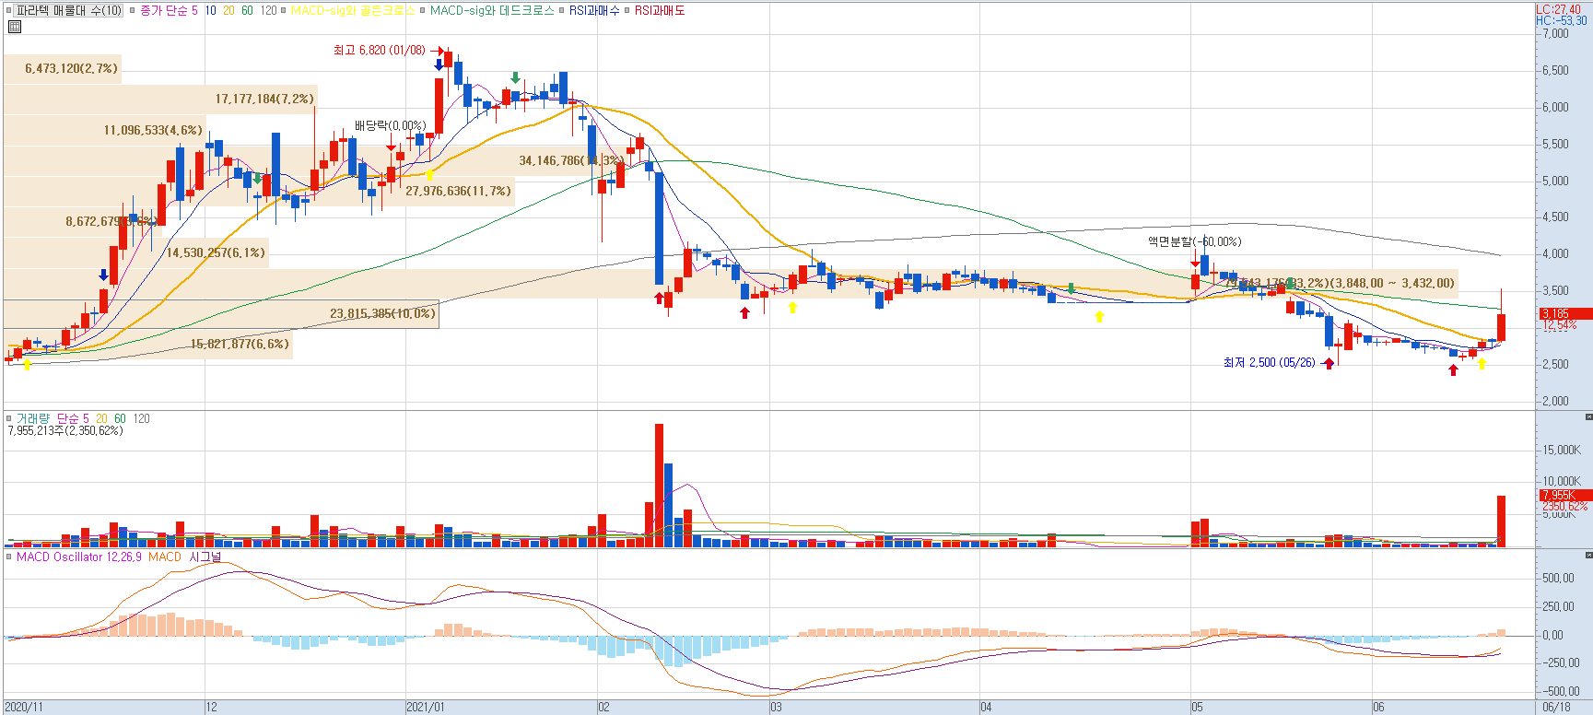
Task: Click the 17,177,184(7.2%) volume-profile label
Action: (x=264, y=99)
